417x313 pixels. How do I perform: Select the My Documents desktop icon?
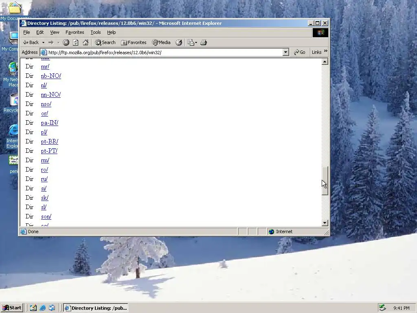point(14,11)
